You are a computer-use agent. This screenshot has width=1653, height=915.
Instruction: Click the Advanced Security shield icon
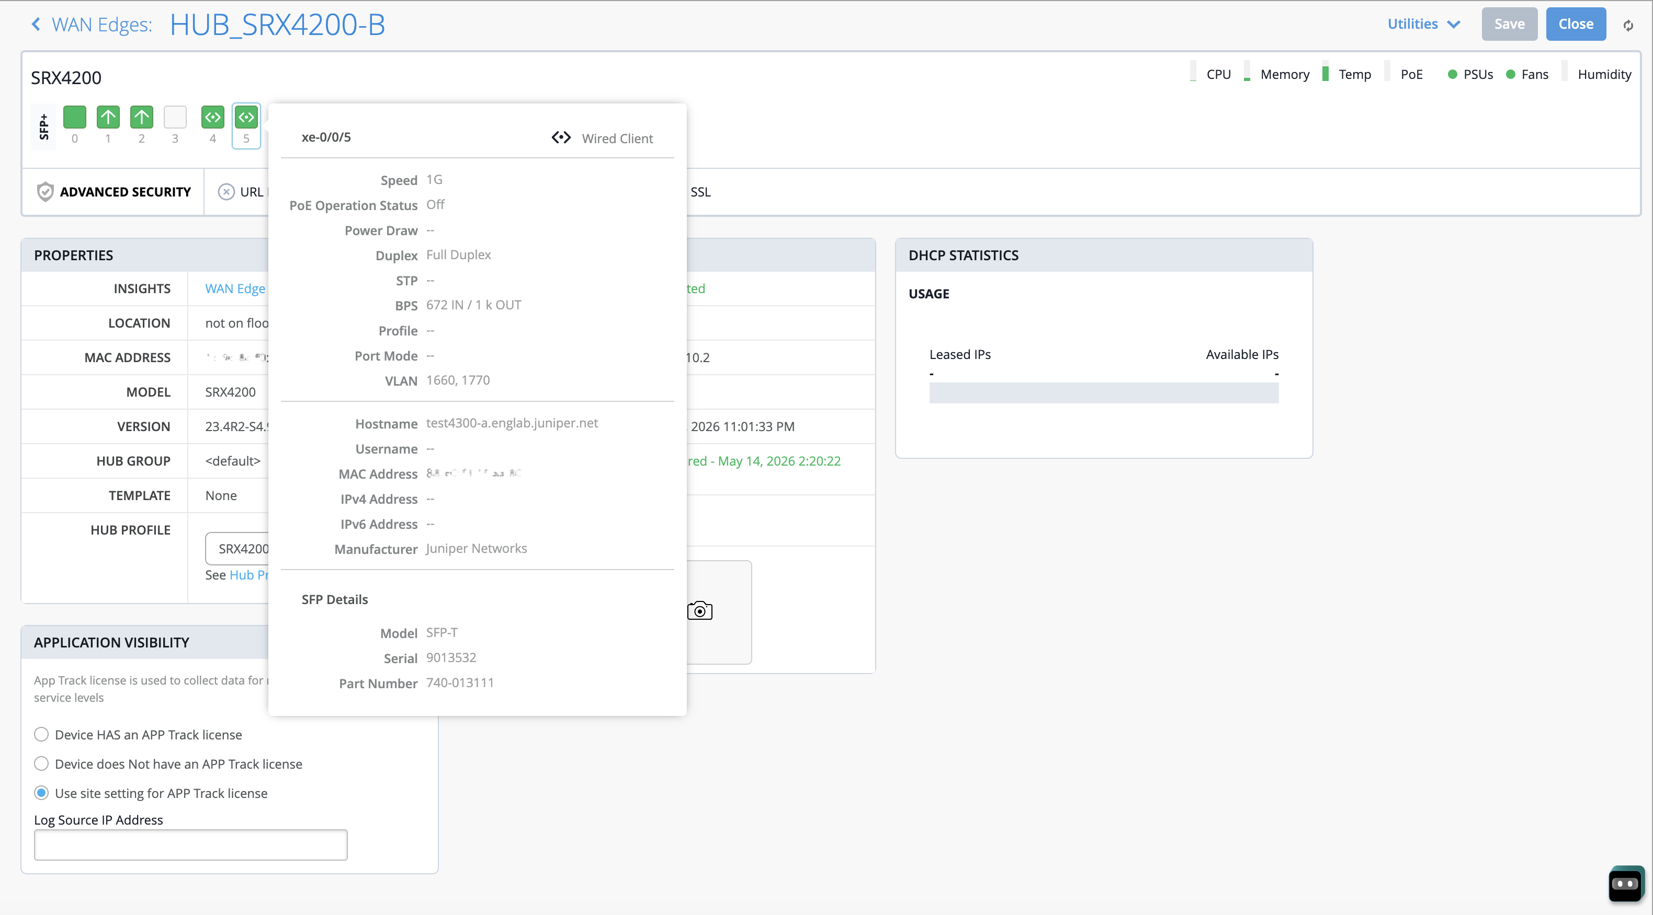tap(45, 192)
